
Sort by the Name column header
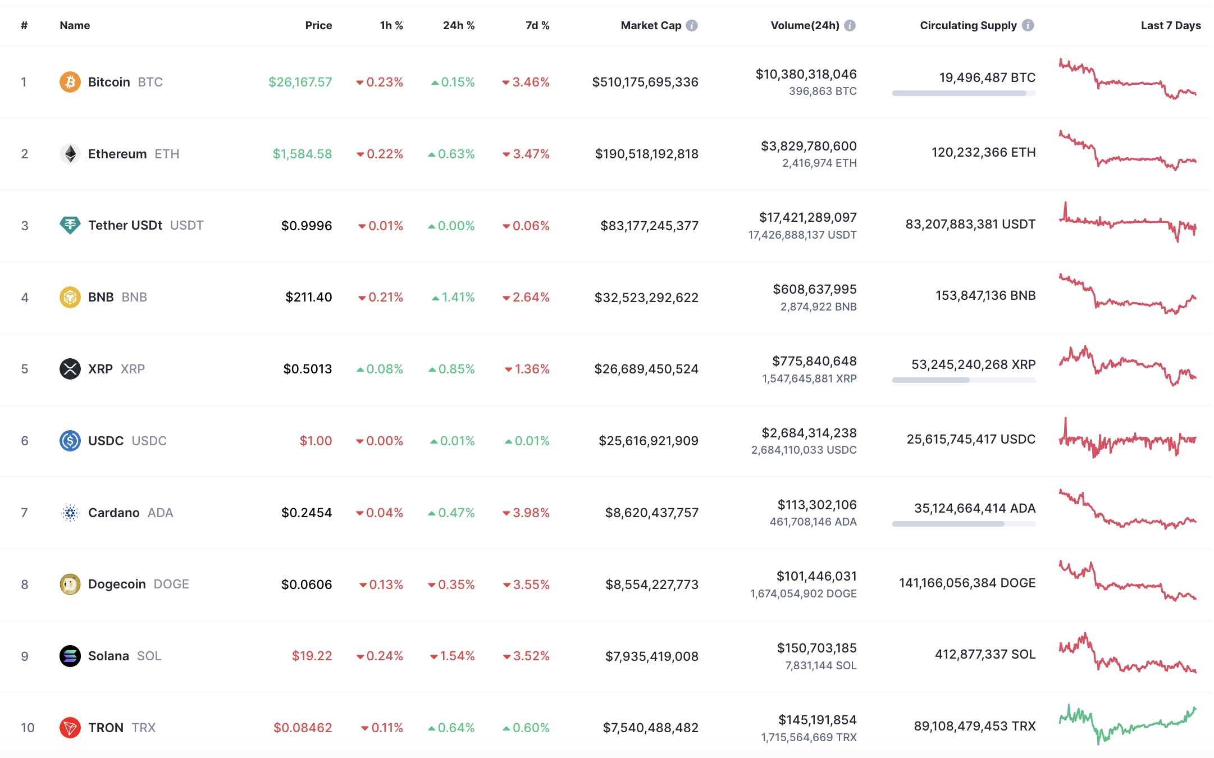coord(75,25)
